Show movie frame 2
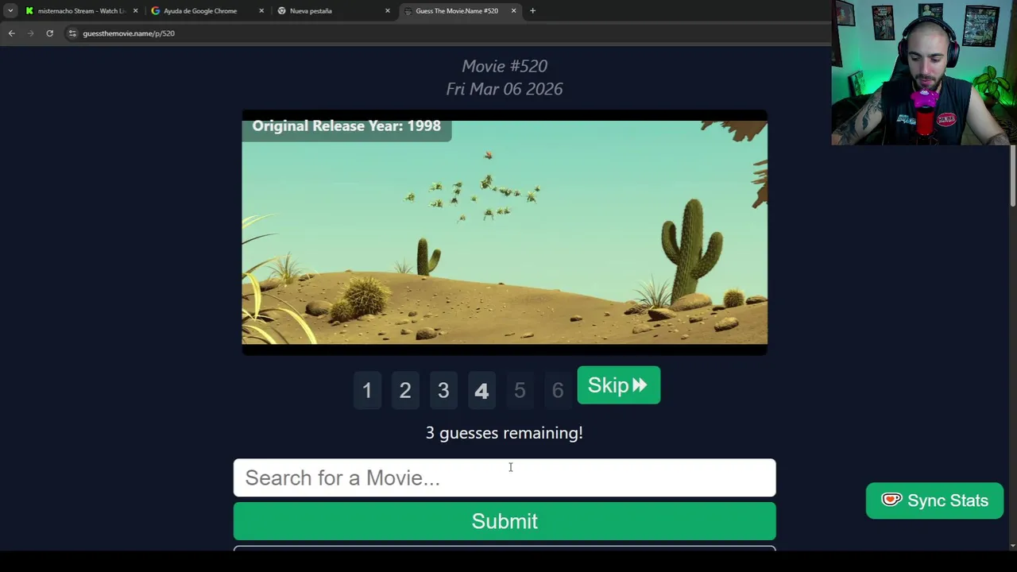The height and width of the screenshot is (572, 1017). coord(405,390)
